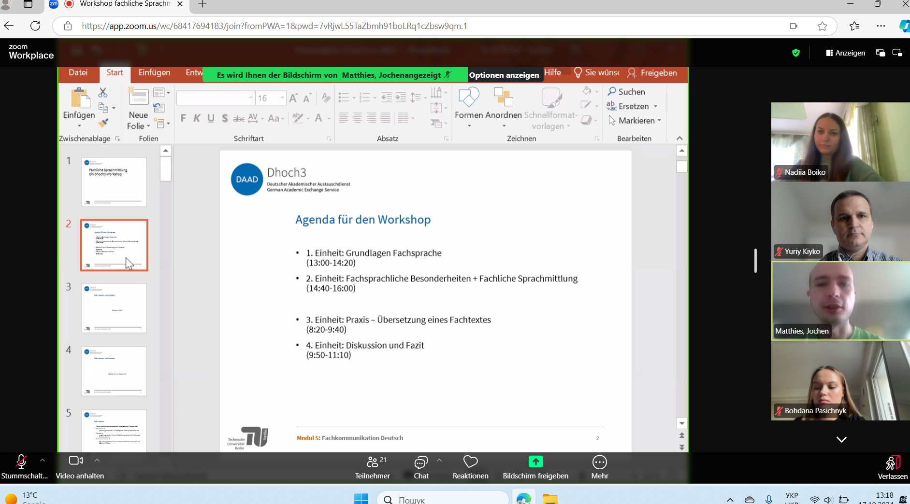Screen dimensions: 910x504
Task: Unmute the microphone (Stummschaltung)
Action: pos(21,462)
